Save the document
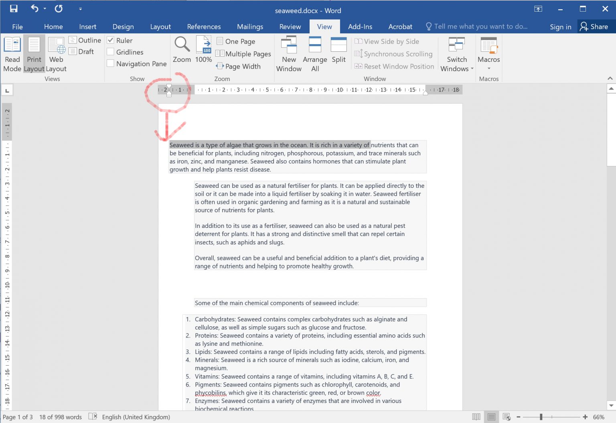This screenshot has height=423, width=616. 13,8
